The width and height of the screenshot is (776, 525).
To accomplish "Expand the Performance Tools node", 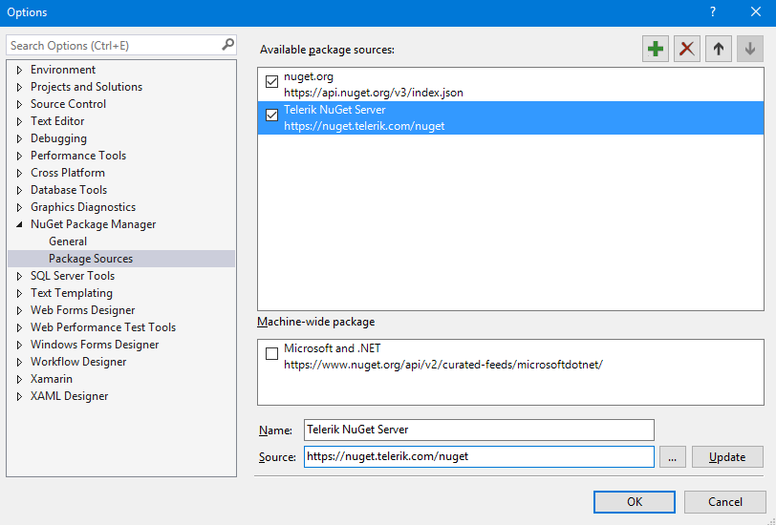I will click(19, 156).
